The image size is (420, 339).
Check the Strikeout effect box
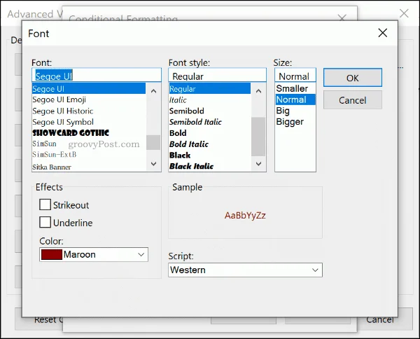pyautogui.click(x=45, y=205)
